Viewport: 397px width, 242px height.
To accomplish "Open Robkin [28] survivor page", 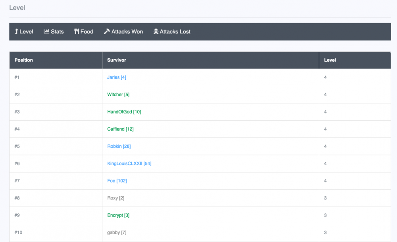I will (x=119, y=146).
